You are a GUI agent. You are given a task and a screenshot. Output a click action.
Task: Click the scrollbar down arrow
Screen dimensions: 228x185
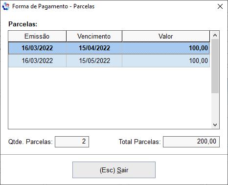tap(215, 125)
